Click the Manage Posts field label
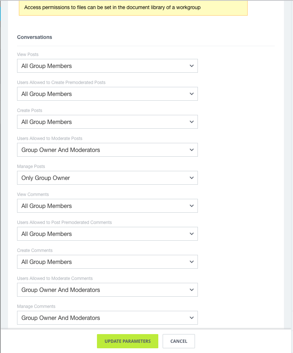This screenshot has height=353, width=293. pyautogui.click(x=31, y=166)
